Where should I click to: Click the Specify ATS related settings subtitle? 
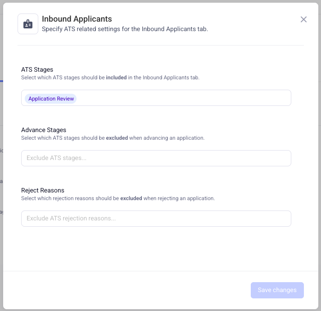[x=125, y=29]
